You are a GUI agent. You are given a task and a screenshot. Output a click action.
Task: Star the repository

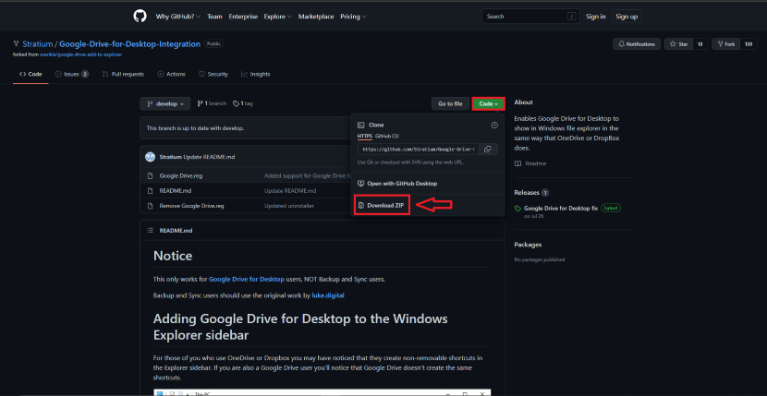coord(678,44)
